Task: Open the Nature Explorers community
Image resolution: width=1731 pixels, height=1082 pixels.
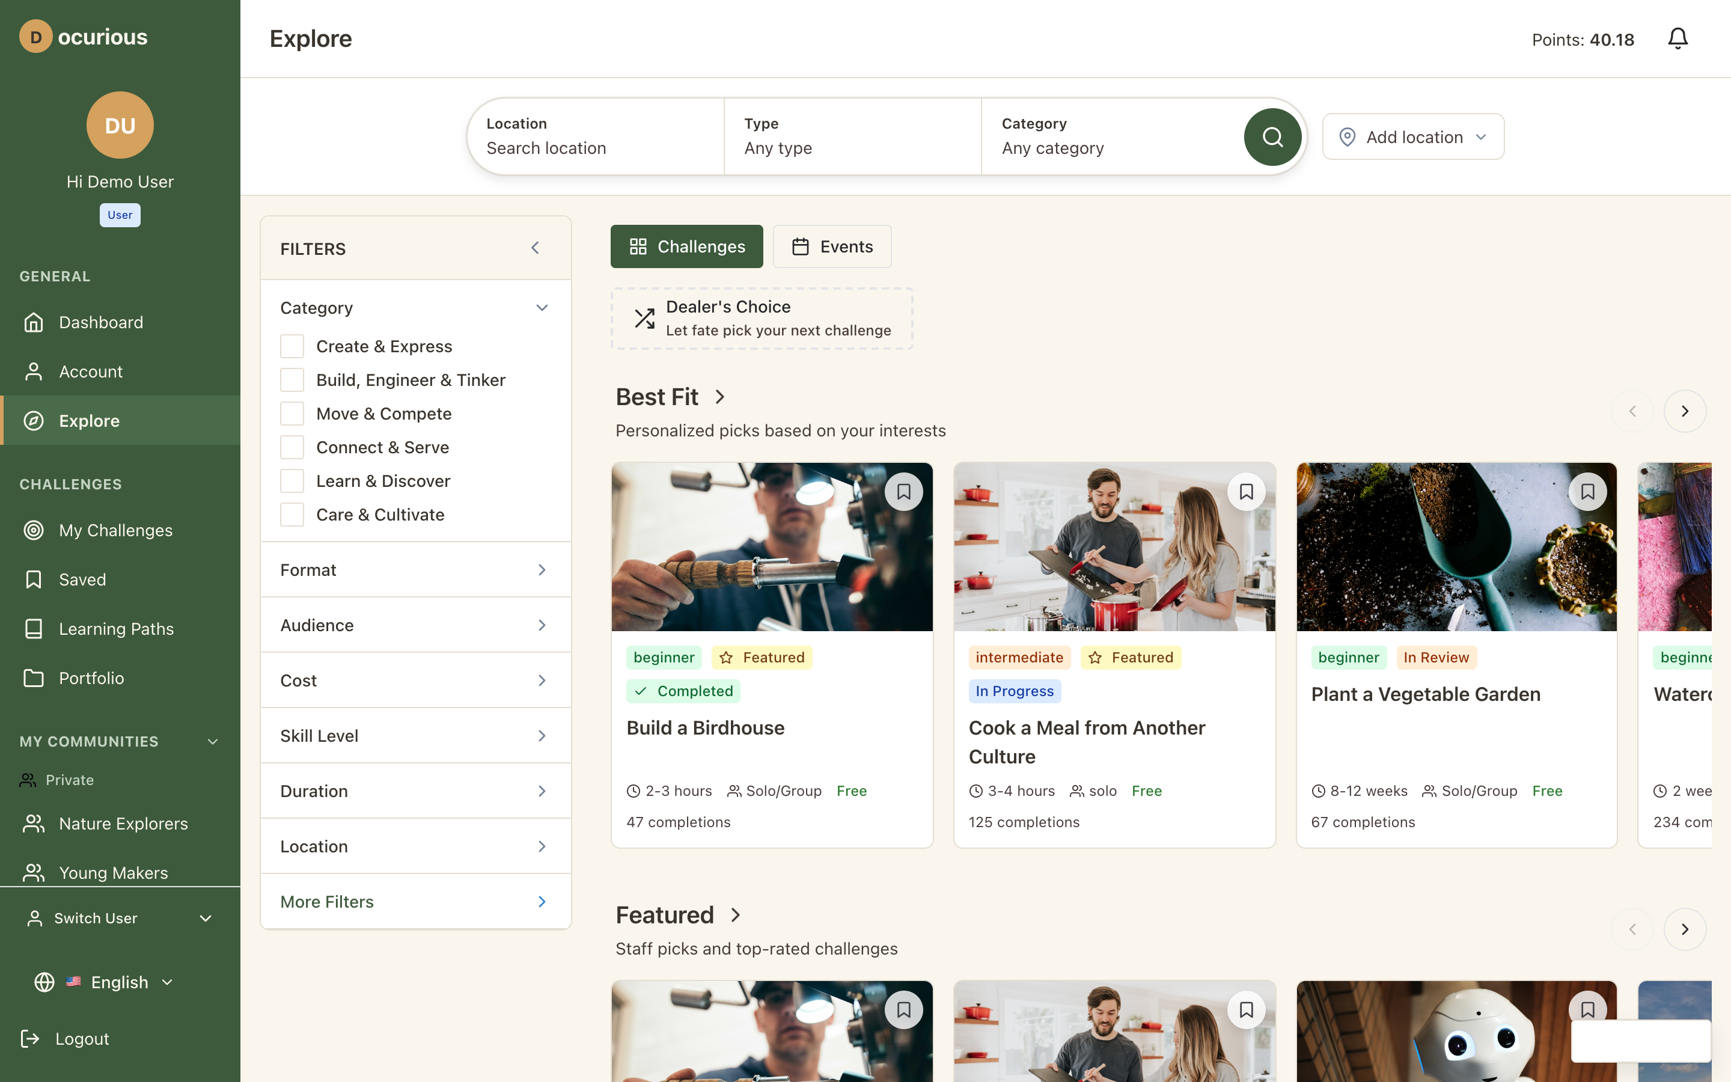Action: (123, 824)
